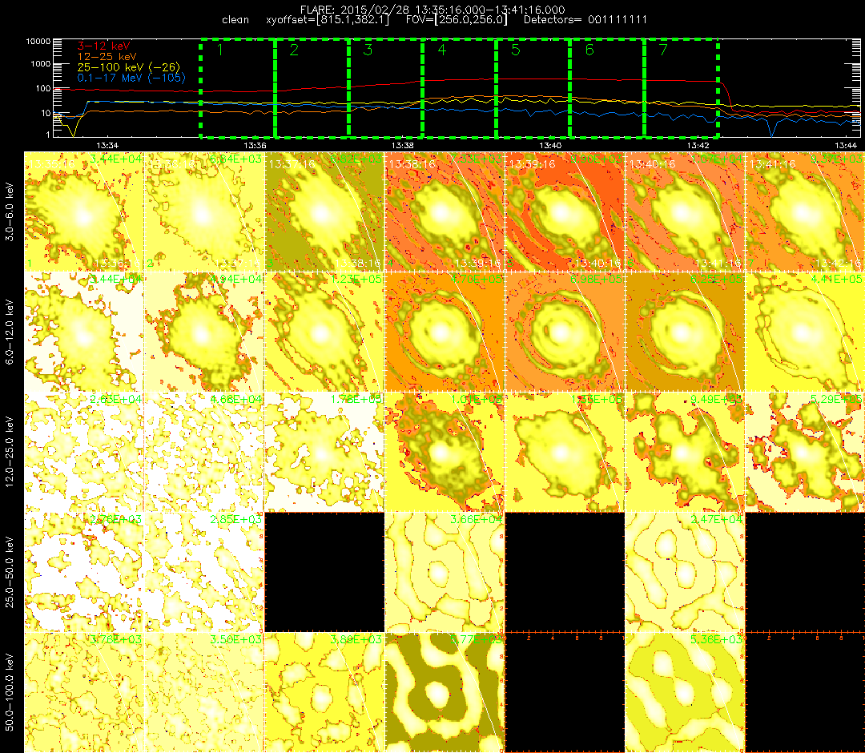Viewport: 865px width, 753px height.
Task: Open the 12.0-25.0 keV image for interval 1
Action: (84, 453)
